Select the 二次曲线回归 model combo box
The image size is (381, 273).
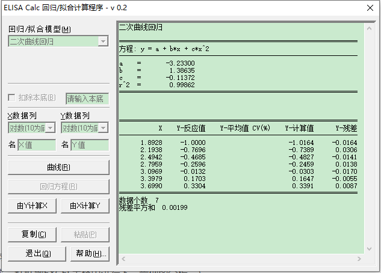point(58,41)
